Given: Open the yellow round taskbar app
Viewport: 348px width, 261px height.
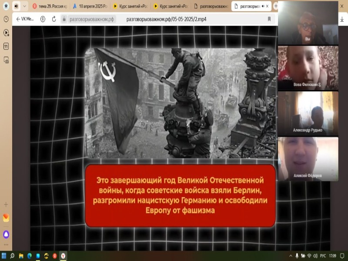Looking at the screenshot, I should click(47, 256).
